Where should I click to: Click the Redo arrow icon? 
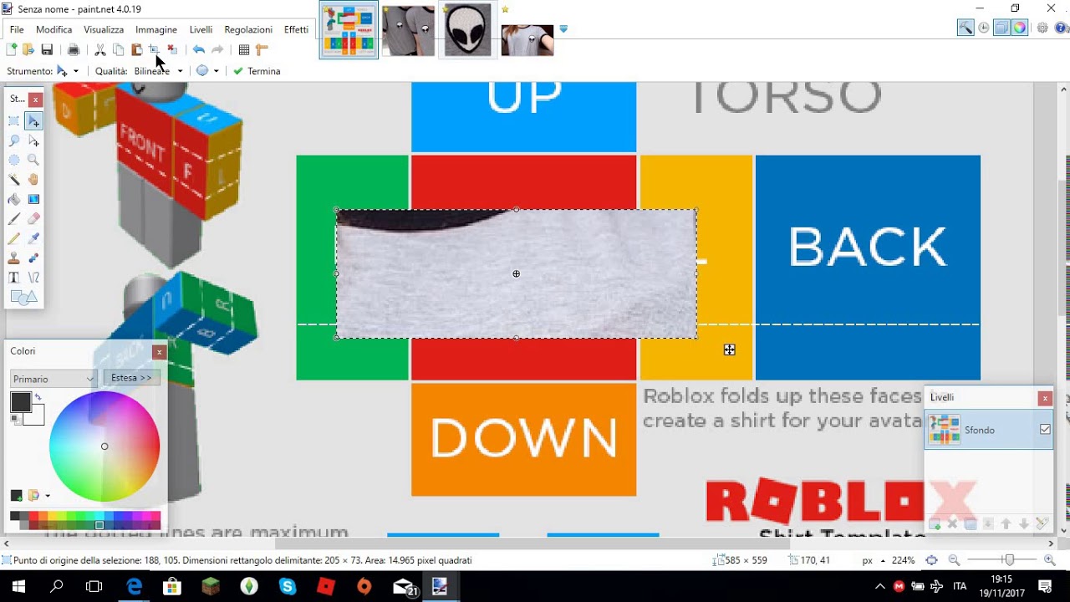click(217, 50)
